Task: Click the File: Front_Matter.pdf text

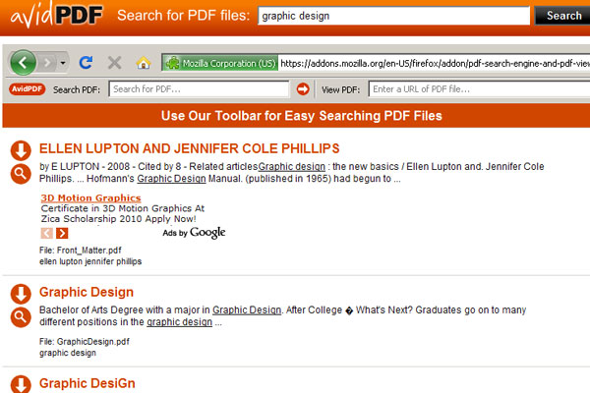Action: 81,251
